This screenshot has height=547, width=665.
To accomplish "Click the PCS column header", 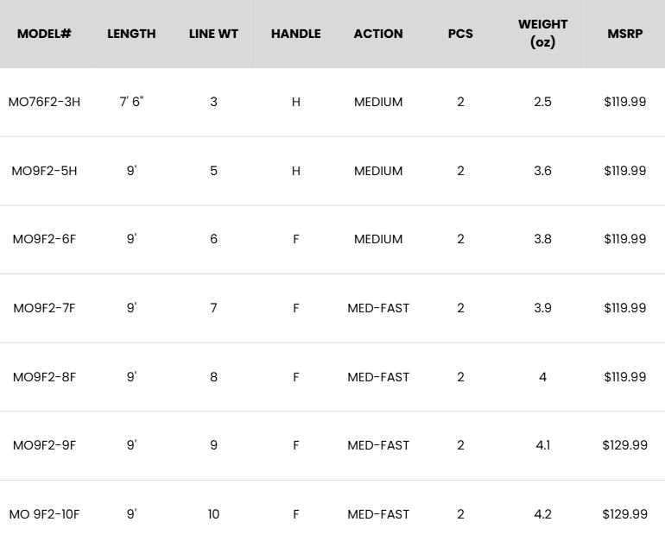I will click(x=460, y=34).
